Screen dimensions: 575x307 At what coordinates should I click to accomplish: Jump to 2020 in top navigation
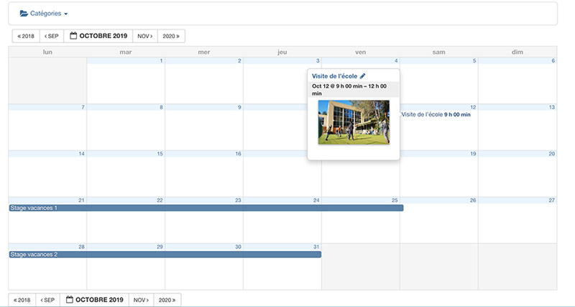171,36
